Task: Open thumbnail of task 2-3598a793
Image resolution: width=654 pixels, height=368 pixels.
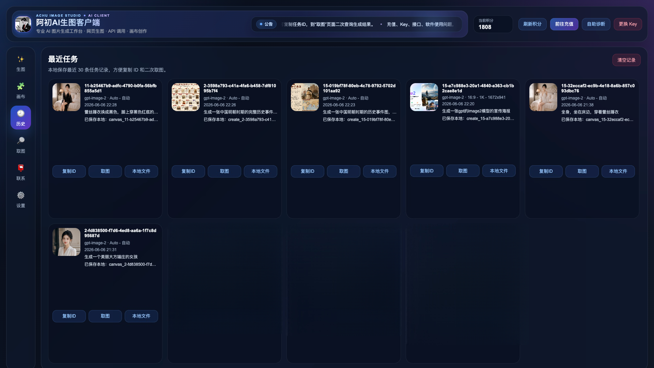Action: point(186,97)
